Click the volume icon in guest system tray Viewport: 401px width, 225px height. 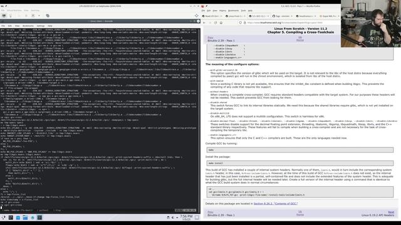(x=173, y=217)
